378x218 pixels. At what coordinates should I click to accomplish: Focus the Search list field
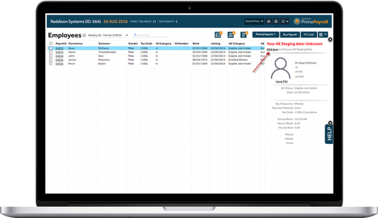pyautogui.click(x=151, y=35)
